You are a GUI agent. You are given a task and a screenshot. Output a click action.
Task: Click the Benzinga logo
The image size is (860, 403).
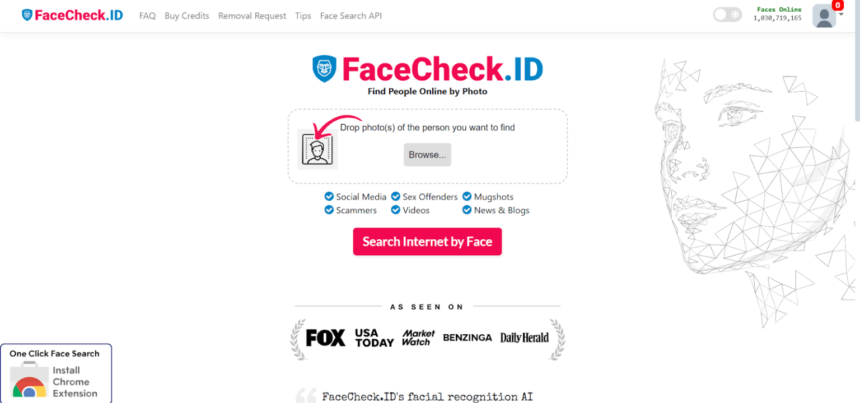click(468, 338)
